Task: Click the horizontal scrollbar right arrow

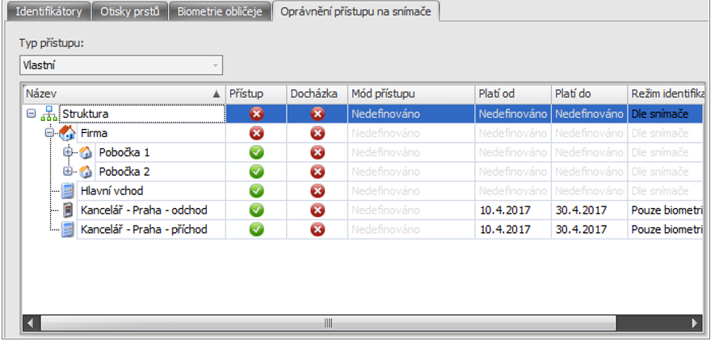Action: click(x=695, y=323)
